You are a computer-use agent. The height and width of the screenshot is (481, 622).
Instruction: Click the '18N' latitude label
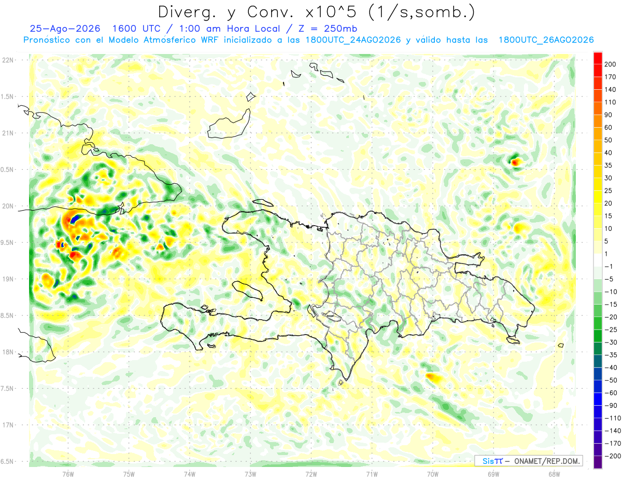click(8, 352)
